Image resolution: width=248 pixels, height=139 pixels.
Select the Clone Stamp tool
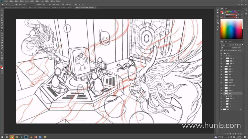(2, 33)
